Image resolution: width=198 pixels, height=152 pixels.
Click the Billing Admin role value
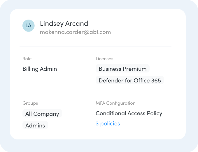click(x=40, y=69)
